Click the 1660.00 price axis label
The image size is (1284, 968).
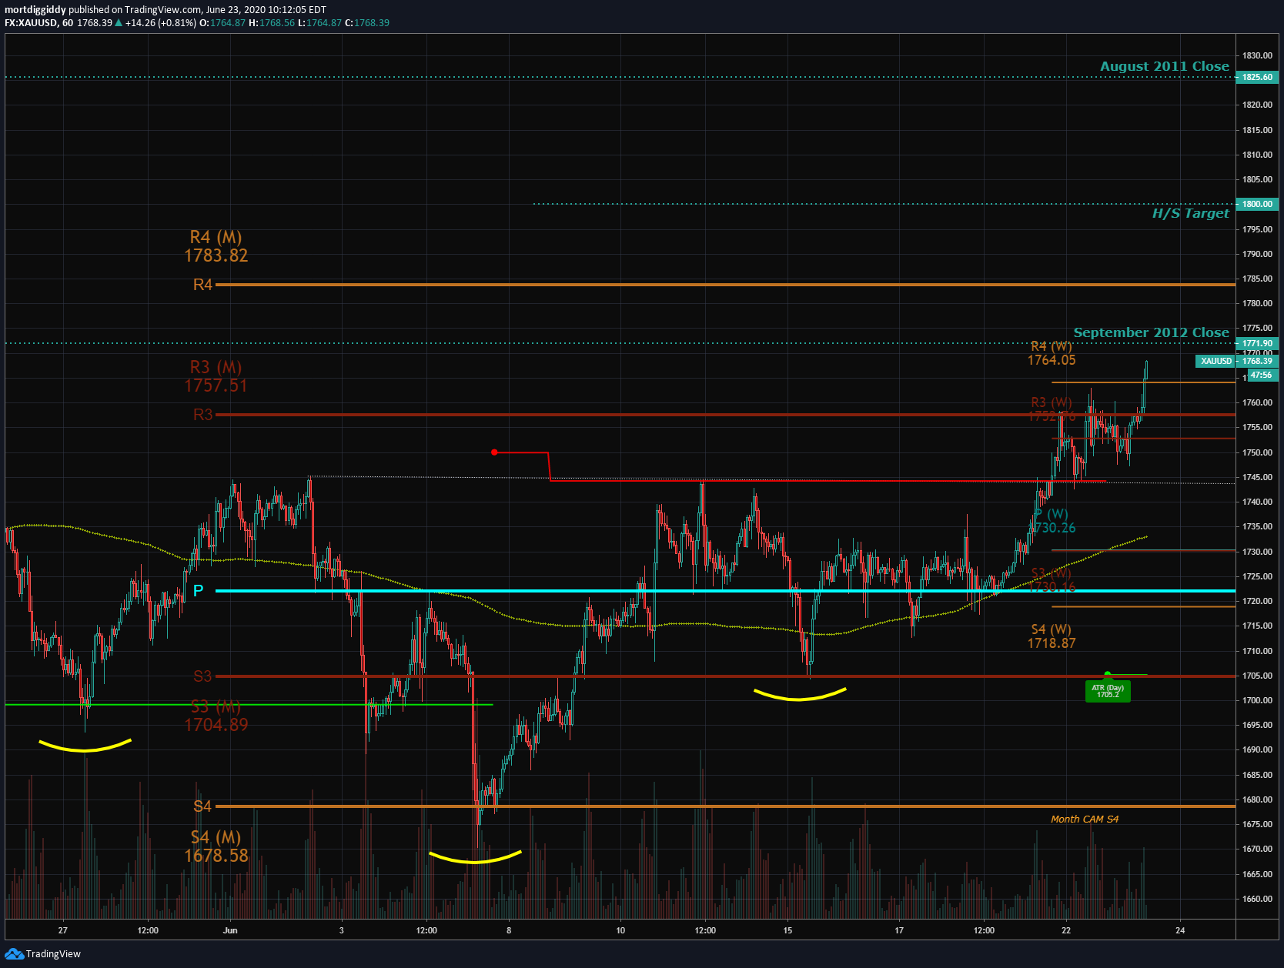(x=1257, y=899)
